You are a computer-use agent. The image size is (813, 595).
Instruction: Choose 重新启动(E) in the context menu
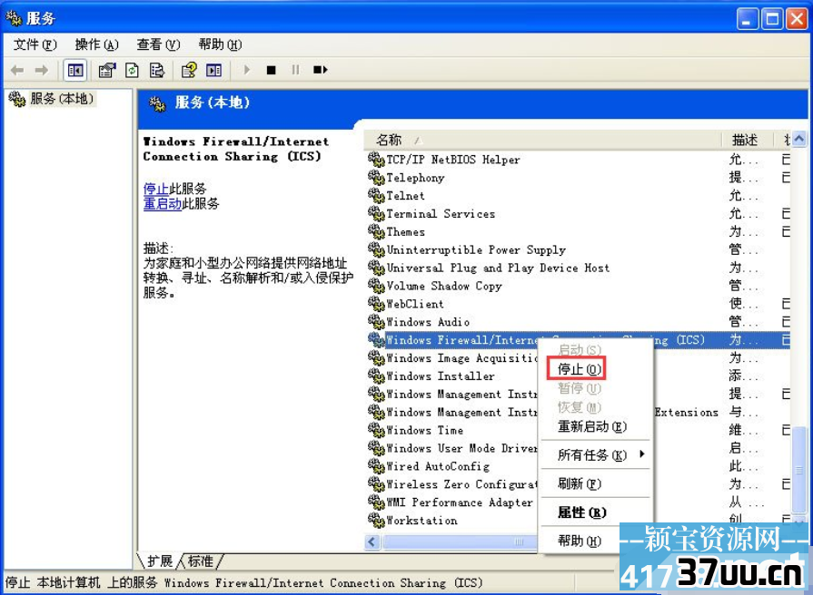(x=592, y=426)
